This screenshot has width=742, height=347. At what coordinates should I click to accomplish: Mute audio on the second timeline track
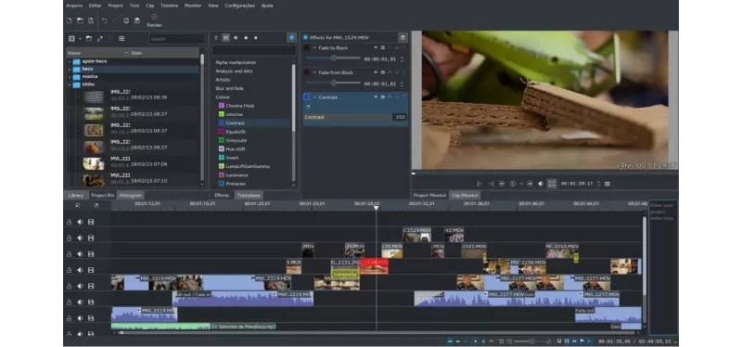80,238
